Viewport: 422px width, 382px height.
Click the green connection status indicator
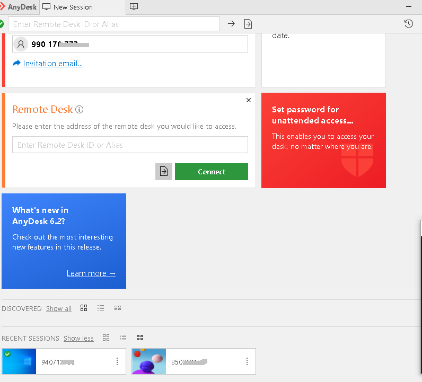point(2,24)
